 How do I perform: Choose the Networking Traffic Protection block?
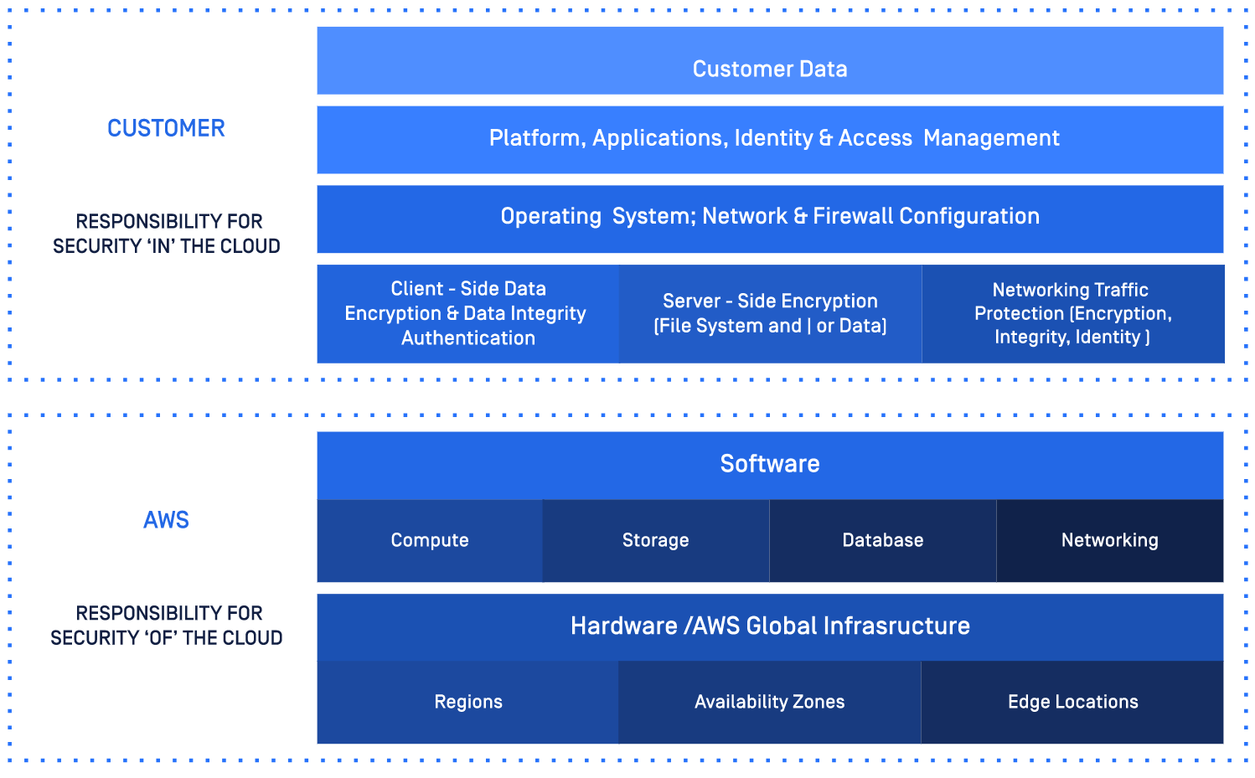tap(1072, 313)
